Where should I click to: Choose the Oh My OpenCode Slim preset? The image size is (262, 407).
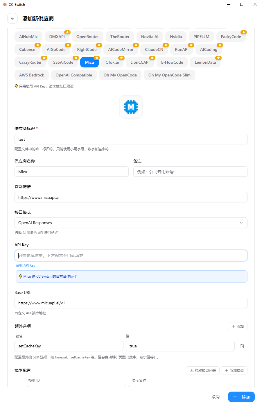pyautogui.click(x=169, y=75)
